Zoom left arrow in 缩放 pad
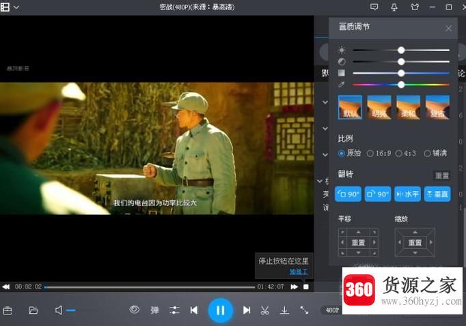The image size is (466, 326). click(400, 242)
